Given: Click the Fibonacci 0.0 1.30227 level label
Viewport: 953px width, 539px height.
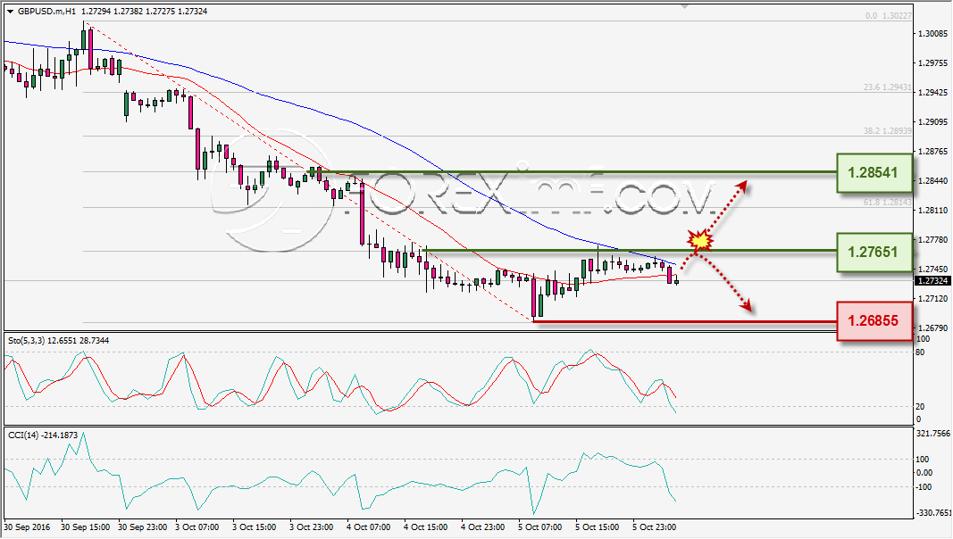Looking at the screenshot, I should [x=889, y=16].
